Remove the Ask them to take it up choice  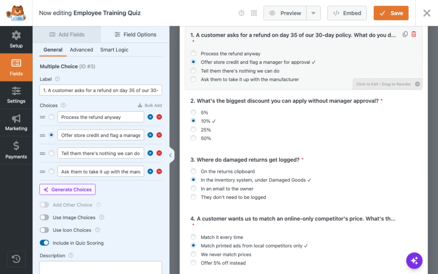[x=159, y=171]
